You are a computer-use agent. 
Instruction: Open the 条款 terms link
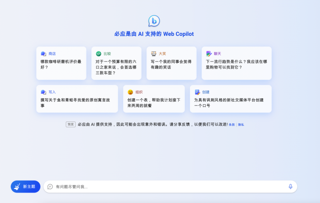tap(232, 125)
